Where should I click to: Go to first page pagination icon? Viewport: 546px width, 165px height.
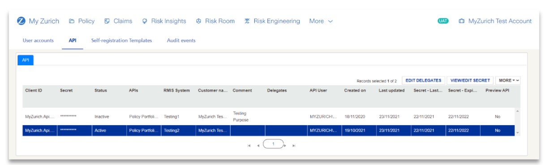[249, 145]
